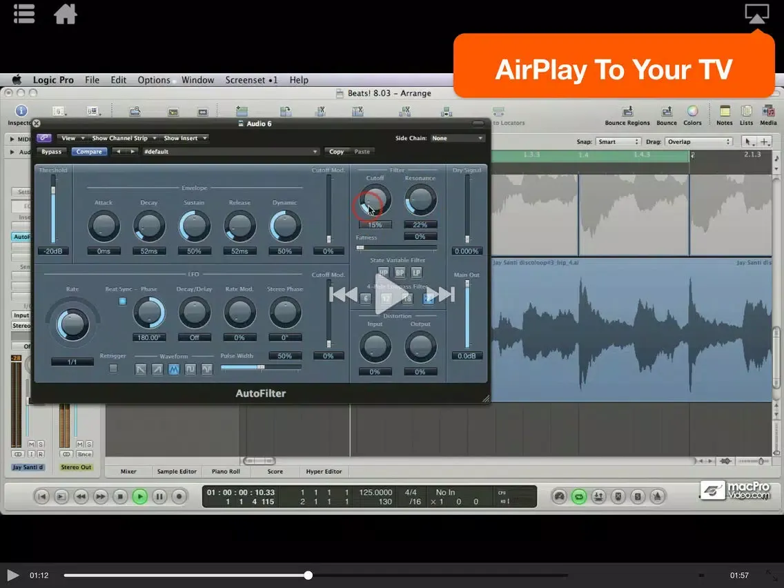The image size is (784, 588).
Task: Click the link button in plugin window
Action: (44, 138)
